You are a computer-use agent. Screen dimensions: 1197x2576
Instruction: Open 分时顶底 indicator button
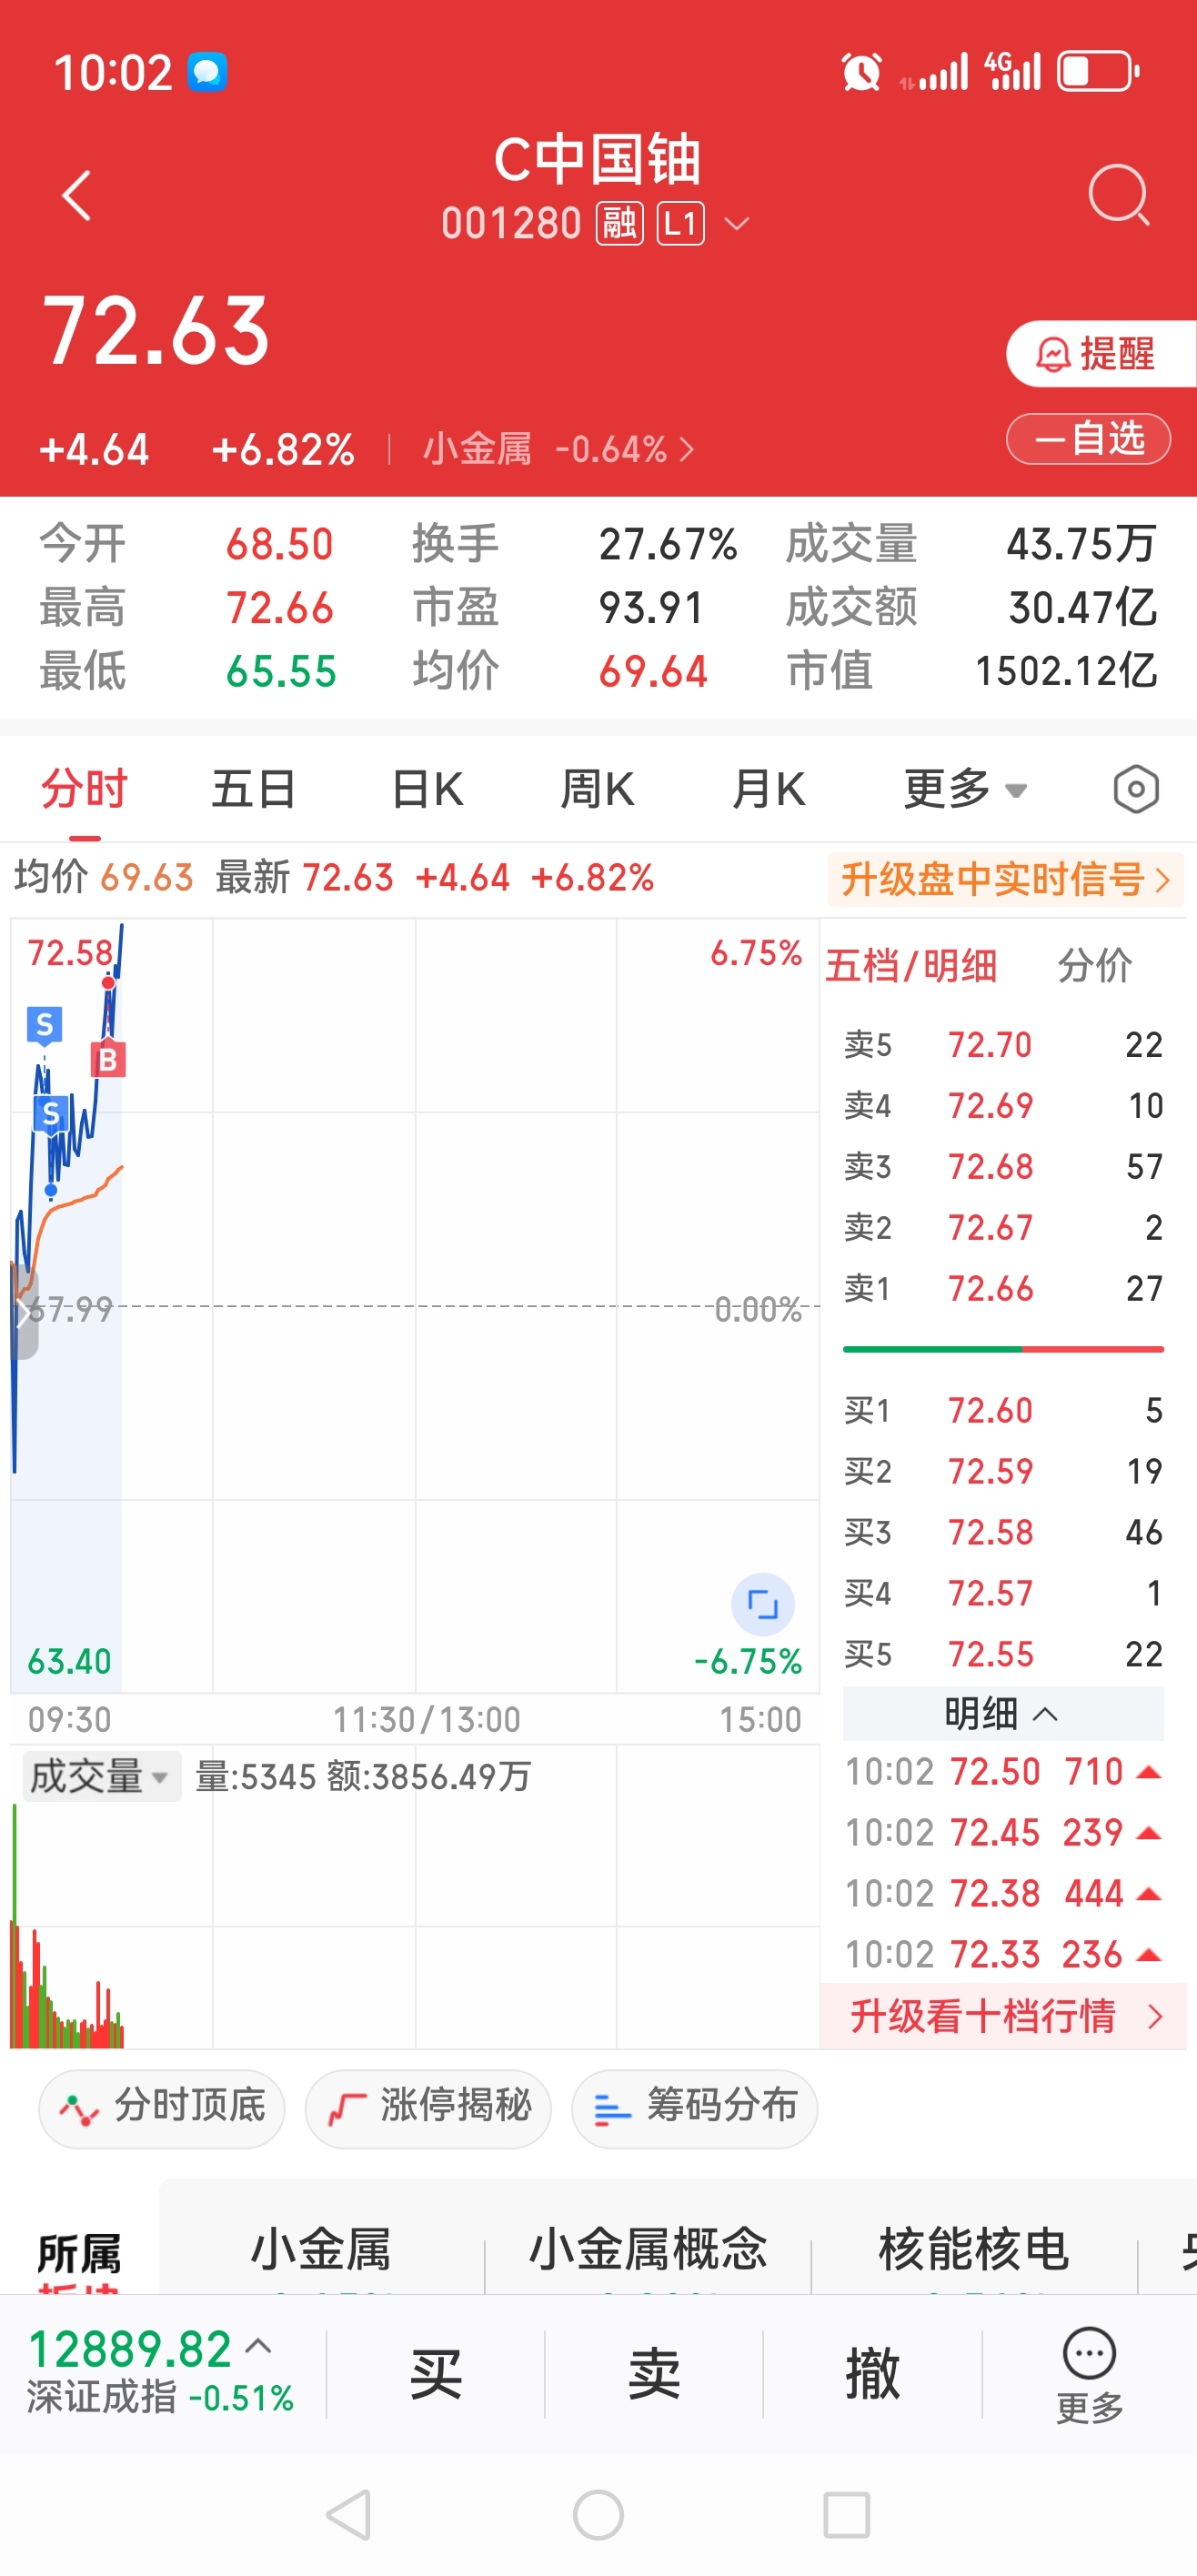[162, 2109]
